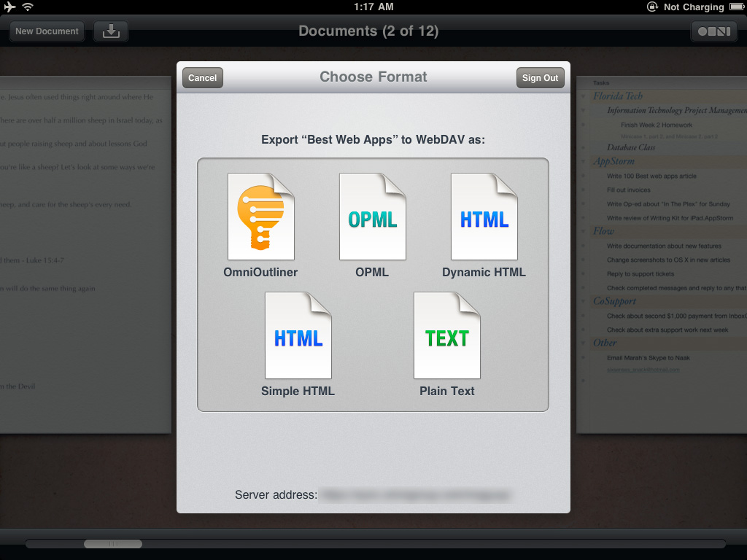
Task: Export the document as OPML
Action: coord(373,216)
